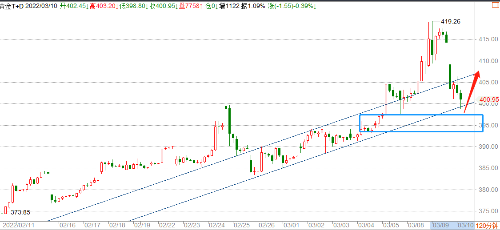Select the 02/26 date on timeline
Screen dimensions: 500x230
[267, 225]
